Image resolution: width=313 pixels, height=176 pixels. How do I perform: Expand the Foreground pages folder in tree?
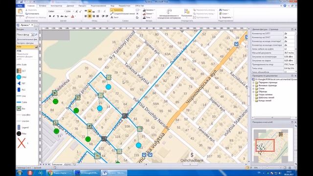(x=254, y=83)
